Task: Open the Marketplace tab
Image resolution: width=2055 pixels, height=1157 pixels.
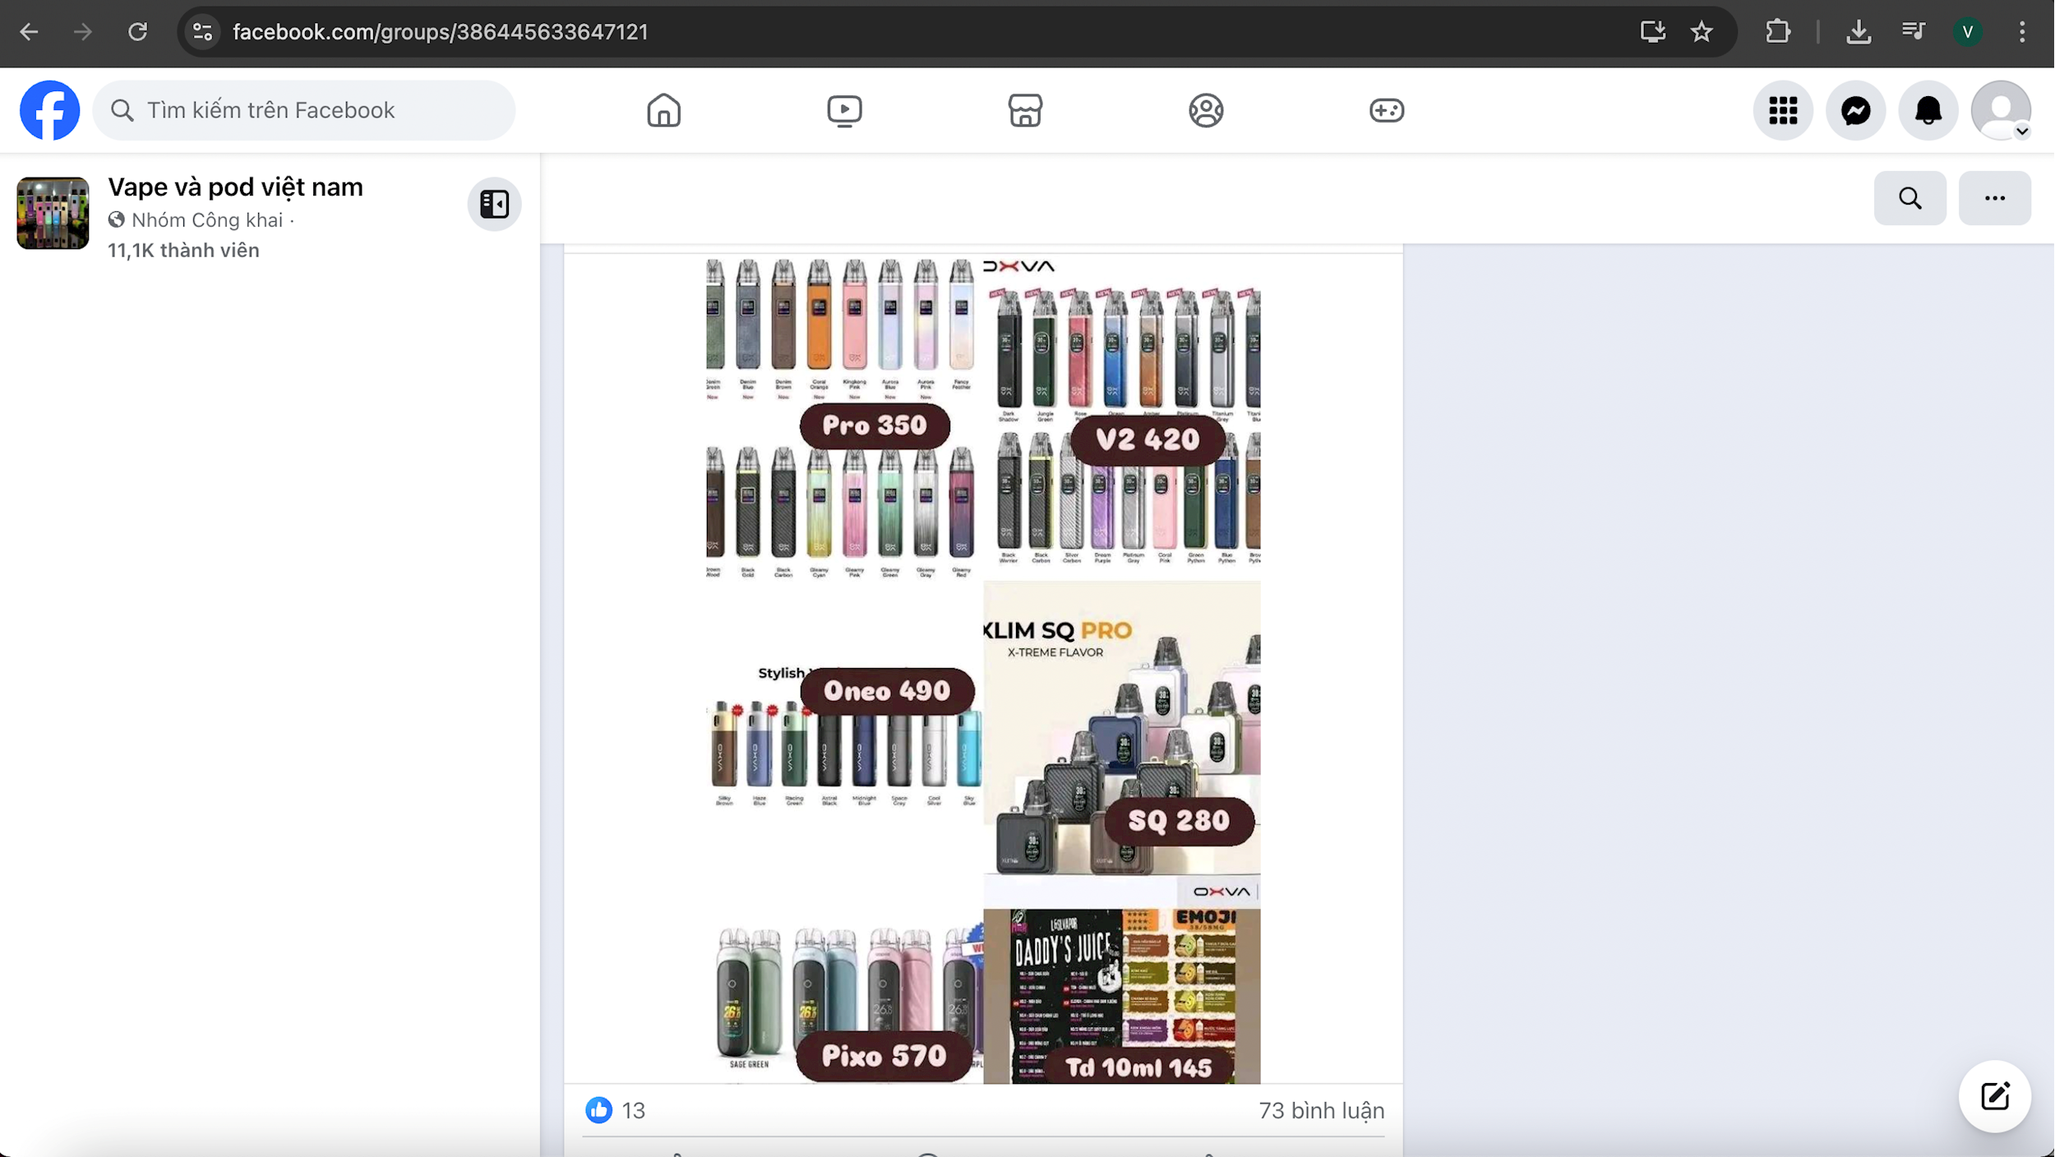Action: [x=1025, y=110]
